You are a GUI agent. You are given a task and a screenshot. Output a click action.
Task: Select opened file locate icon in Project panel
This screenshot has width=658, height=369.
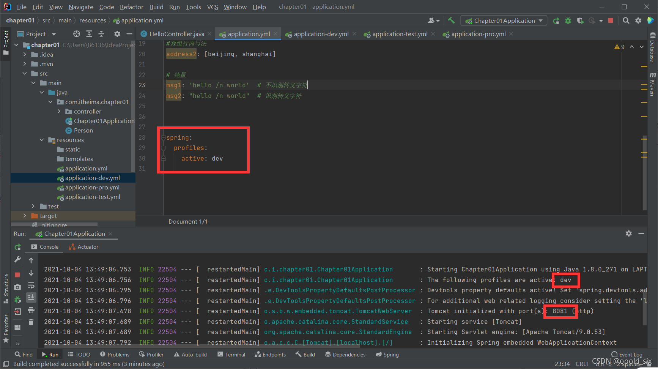pos(77,34)
